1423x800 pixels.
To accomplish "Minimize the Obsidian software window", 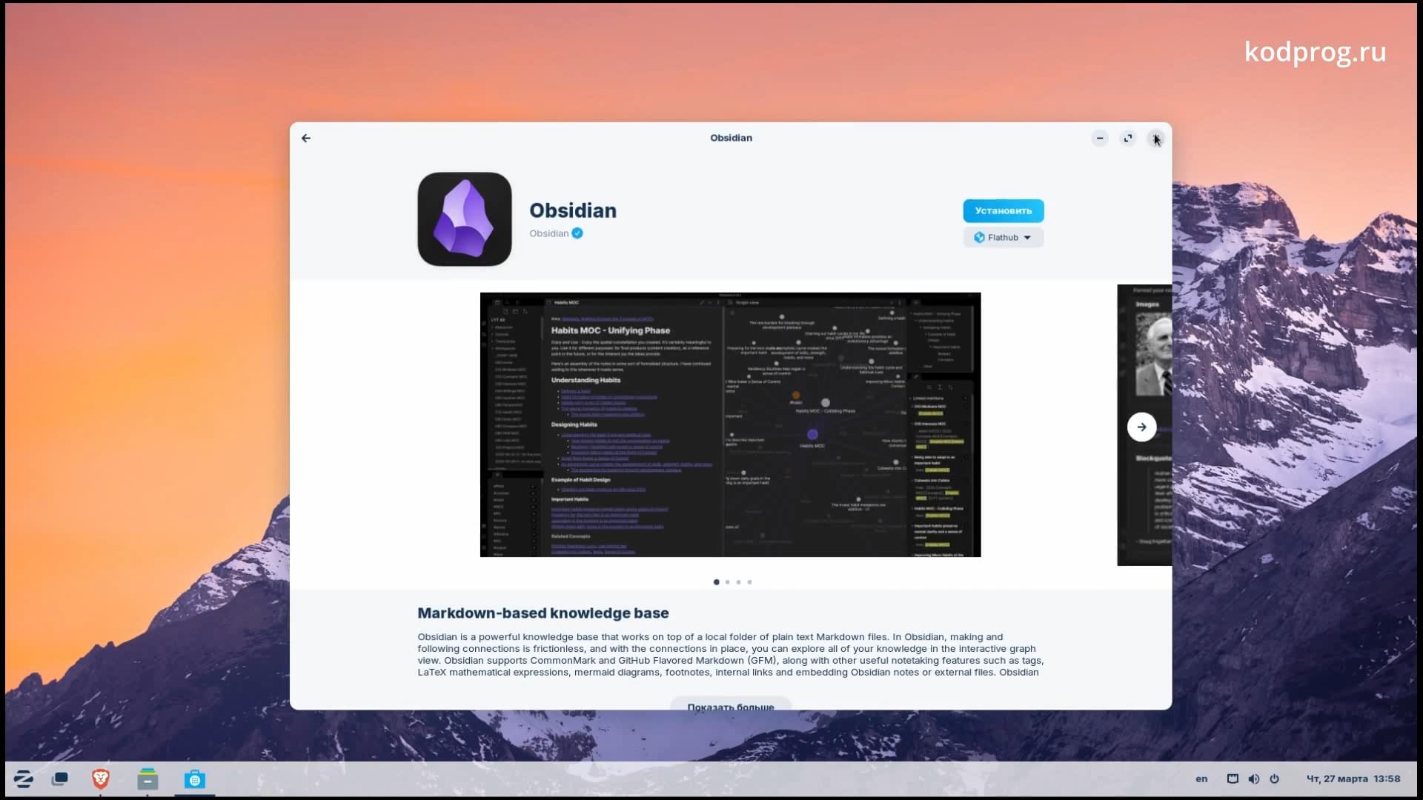I will (x=1100, y=138).
